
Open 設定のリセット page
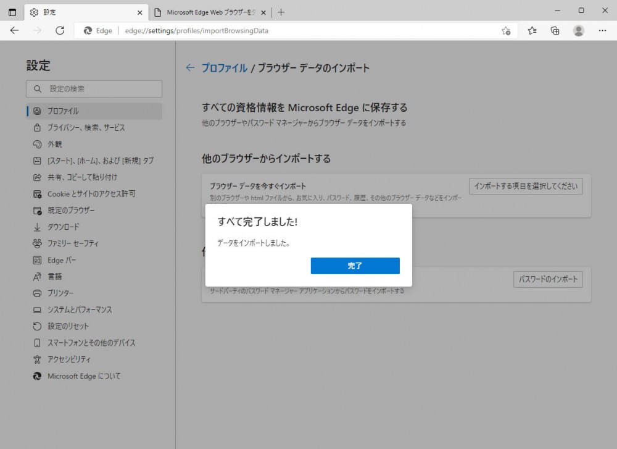tap(94, 326)
